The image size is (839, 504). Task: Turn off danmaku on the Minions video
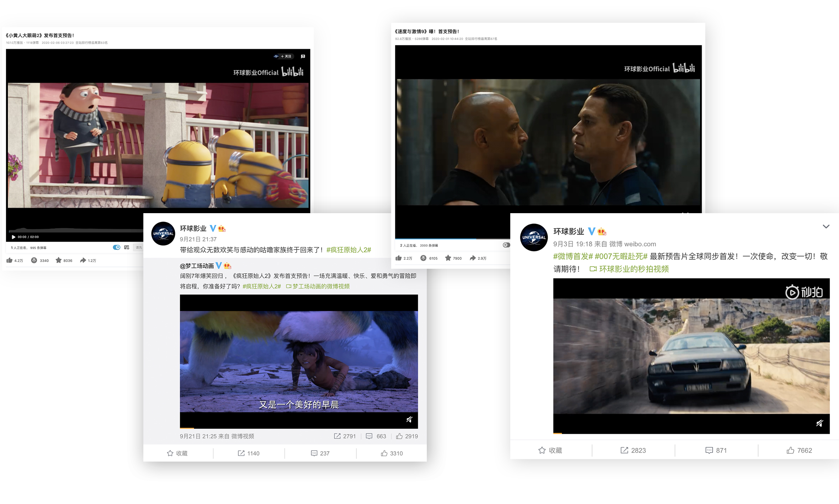point(117,247)
